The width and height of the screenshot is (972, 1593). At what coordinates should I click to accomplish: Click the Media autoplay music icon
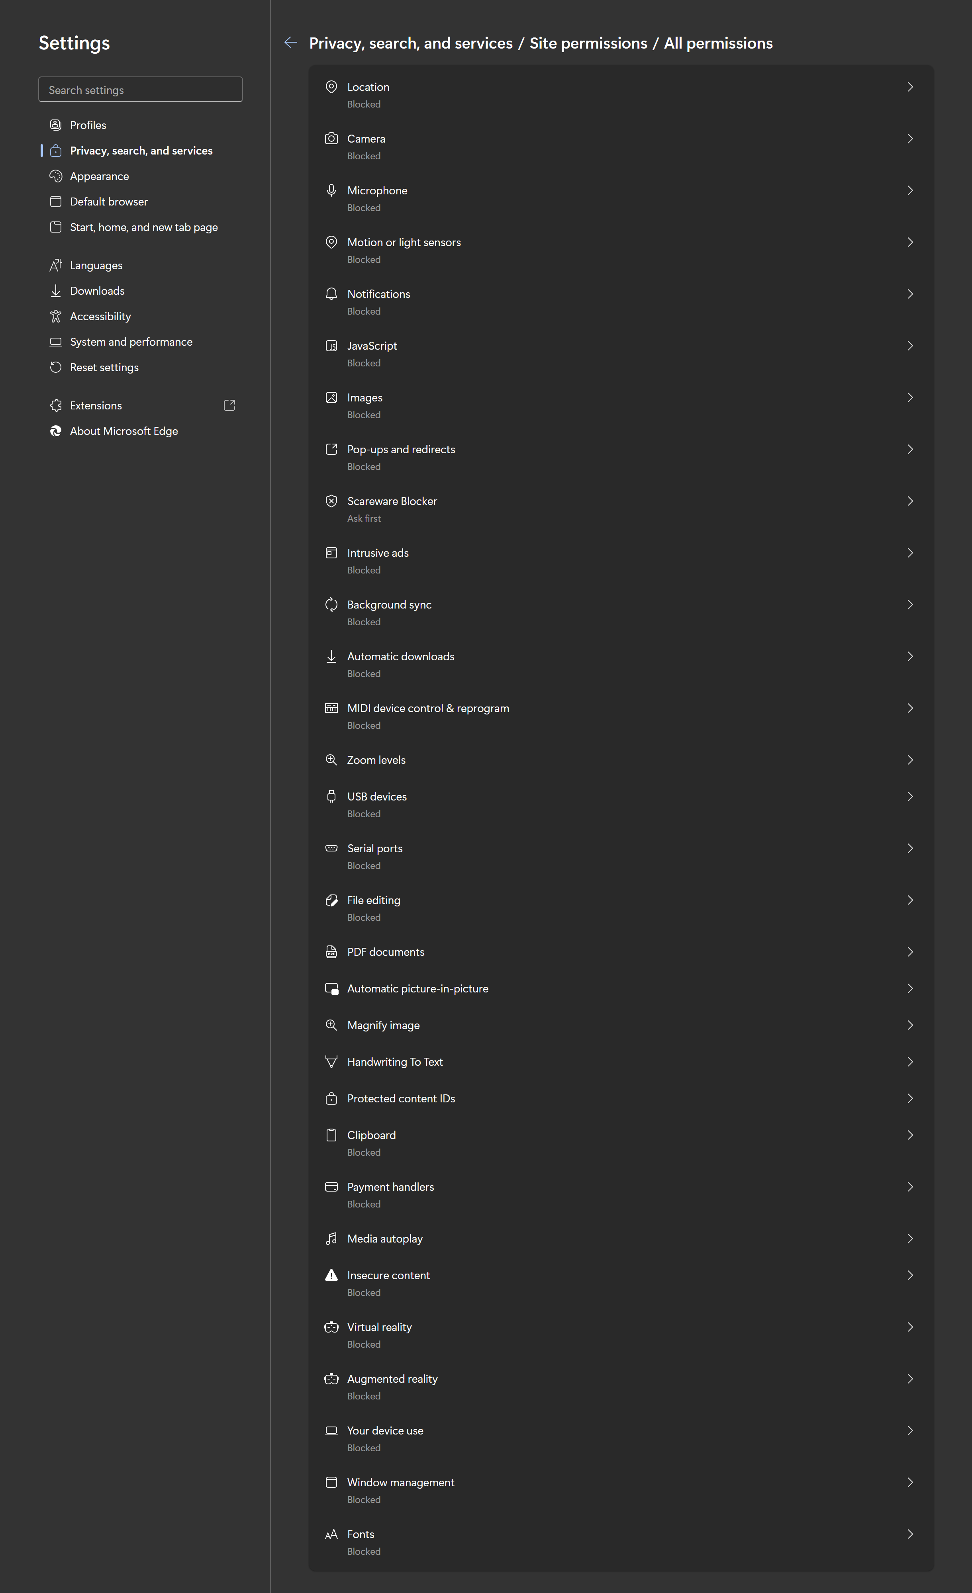[331, 1238]
